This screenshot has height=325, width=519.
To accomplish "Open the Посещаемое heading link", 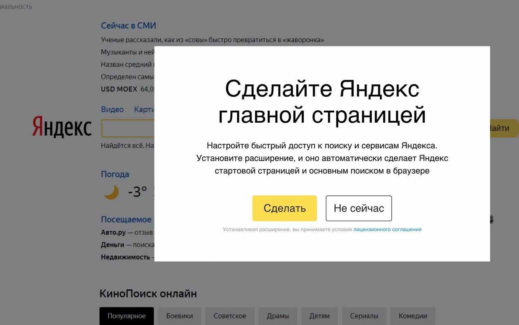I will [126, 220].
